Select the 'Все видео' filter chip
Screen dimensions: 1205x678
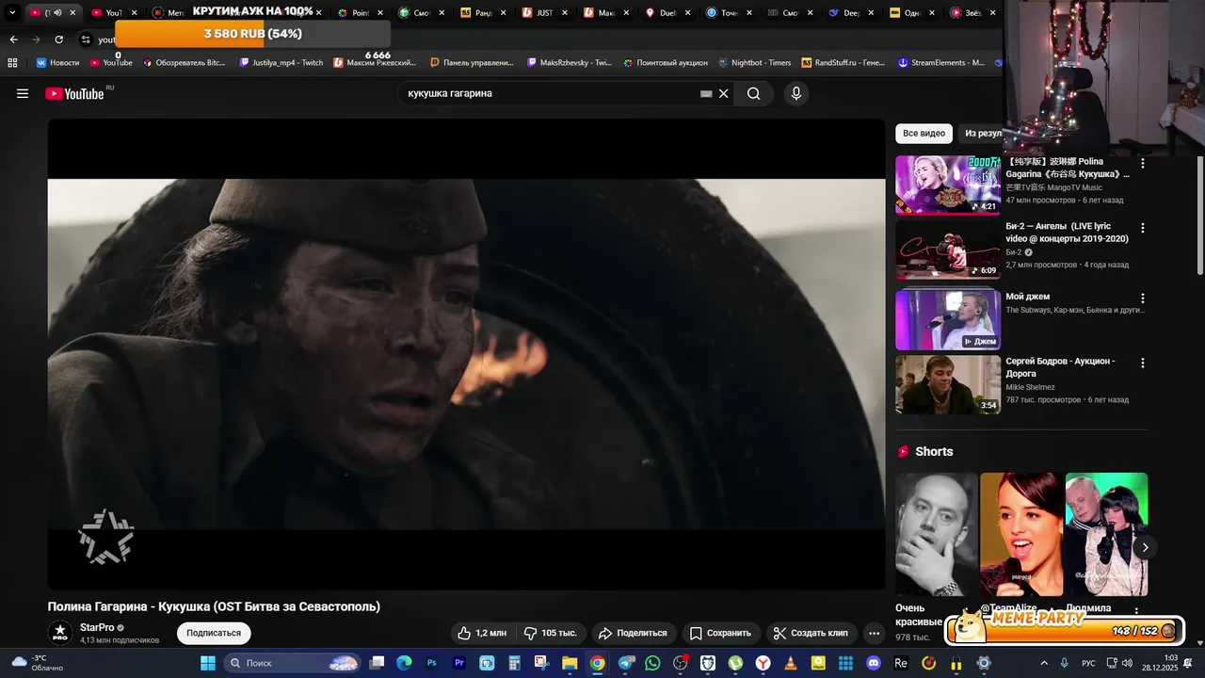pos(924,134)
